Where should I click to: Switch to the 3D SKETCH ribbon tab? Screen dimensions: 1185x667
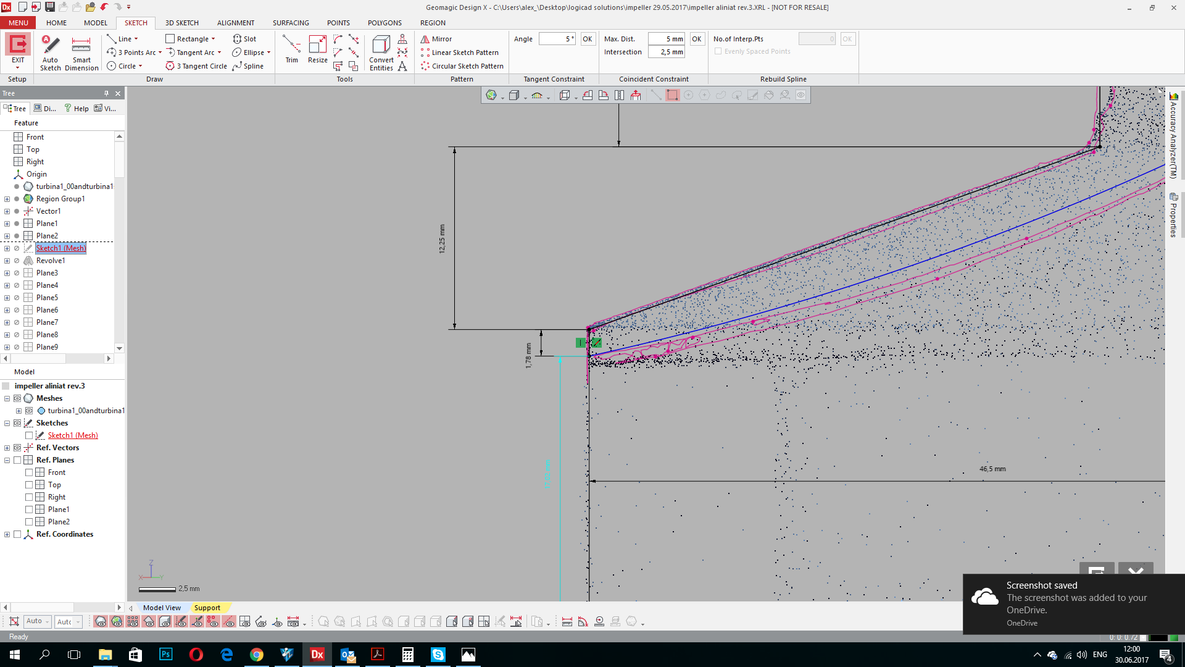point(182,23)
